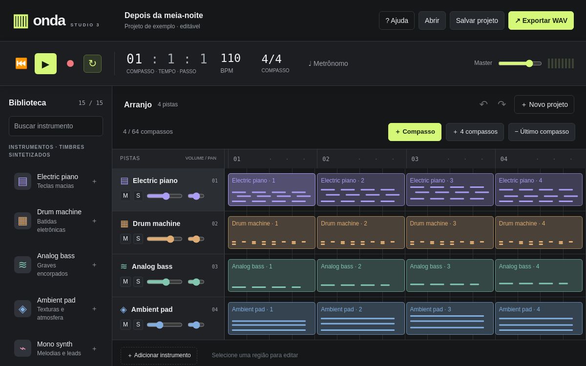Select the Drum machine library instrument icon
Viewport: 586px width, 366px height.
22,221
